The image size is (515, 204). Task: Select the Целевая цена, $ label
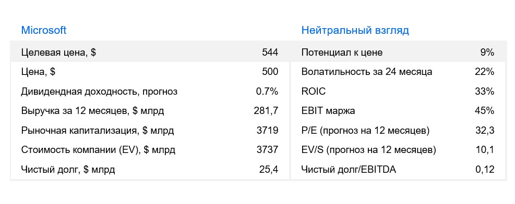pyautogui.click(x=58, y=53)
